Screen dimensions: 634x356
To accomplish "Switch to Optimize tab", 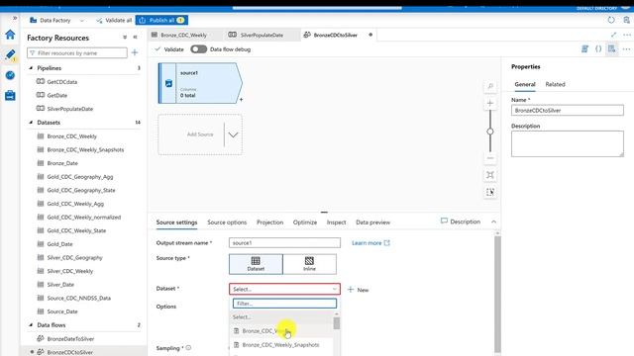I will [305, 222].
